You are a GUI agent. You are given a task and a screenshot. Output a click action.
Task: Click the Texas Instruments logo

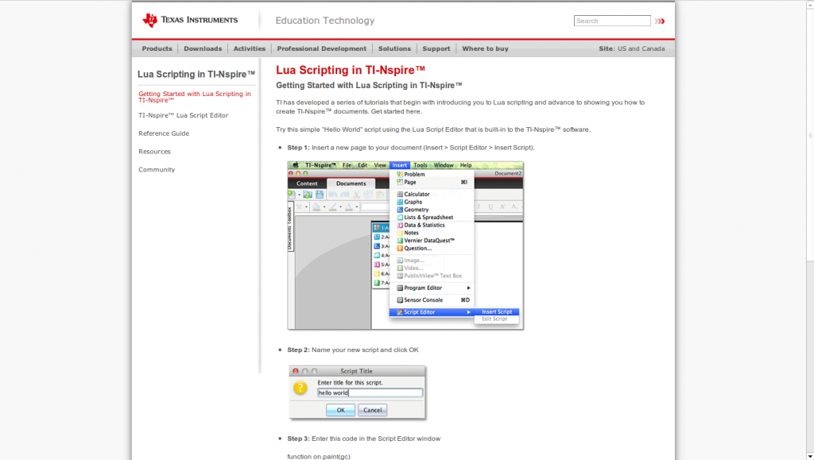click(189, 20)
